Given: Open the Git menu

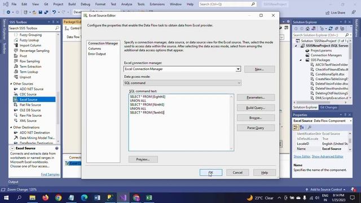Looking at the screenshot, I should coord(46,4).
